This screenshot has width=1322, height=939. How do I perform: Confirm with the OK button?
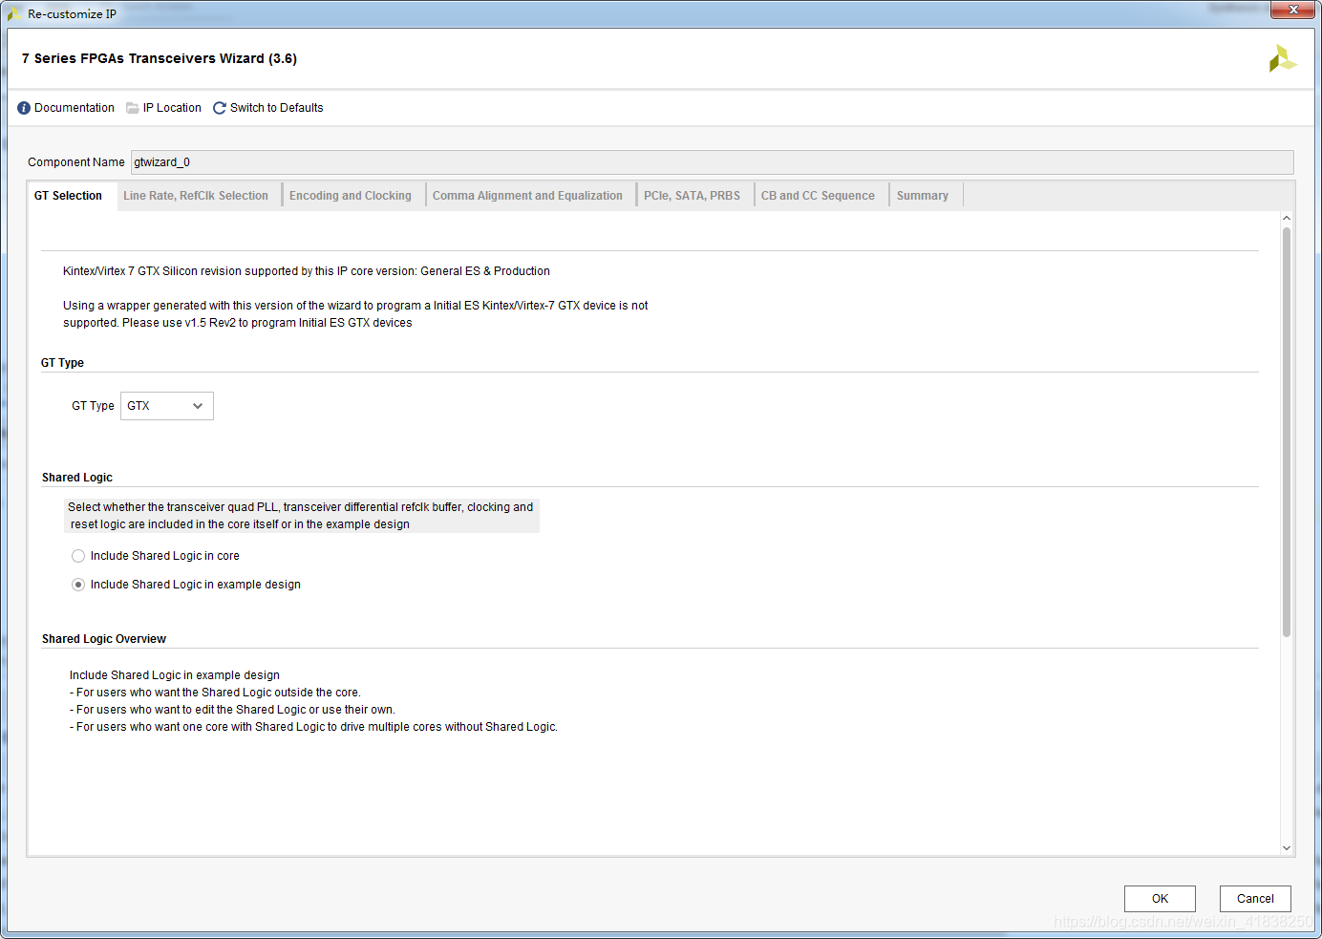pos(1160,899)
